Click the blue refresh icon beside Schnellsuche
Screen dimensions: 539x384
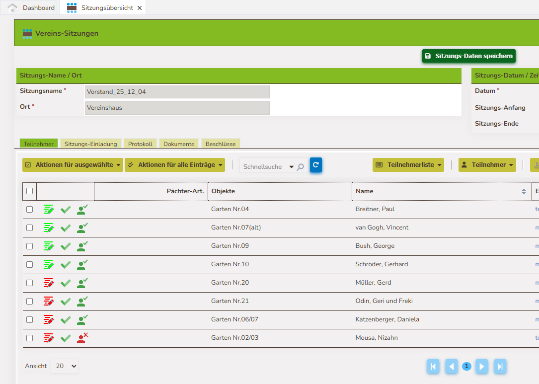tap(315, 165)
